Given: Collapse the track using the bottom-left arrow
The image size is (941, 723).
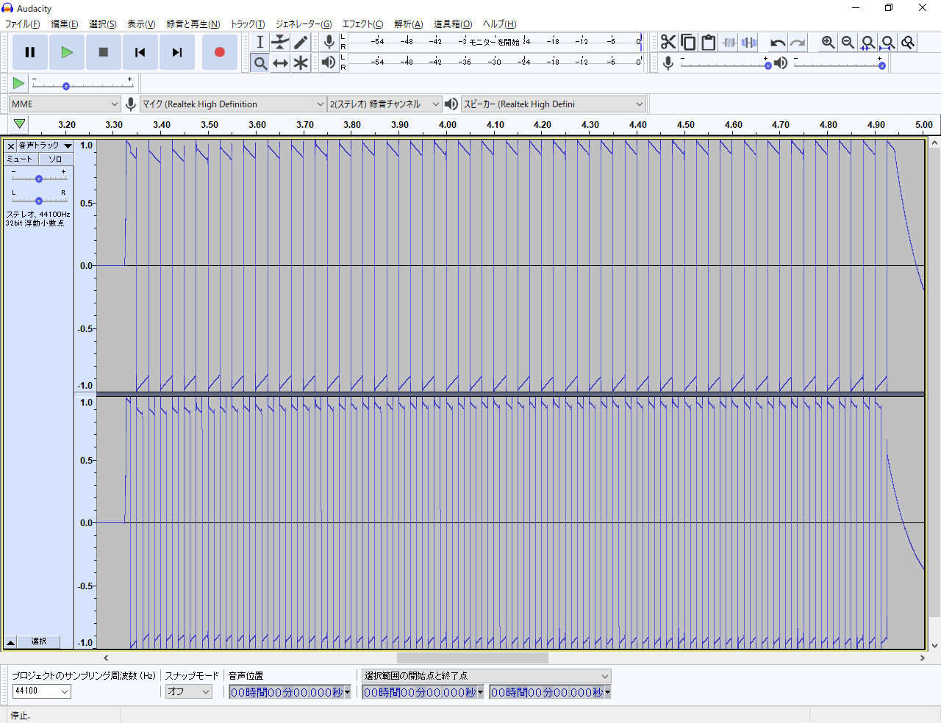Looking at the screenshot, I should tap(11, 642).
